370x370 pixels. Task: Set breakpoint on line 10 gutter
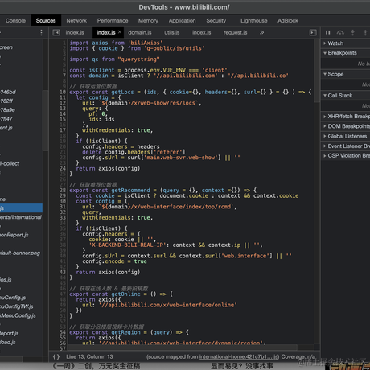click(63, 92)
